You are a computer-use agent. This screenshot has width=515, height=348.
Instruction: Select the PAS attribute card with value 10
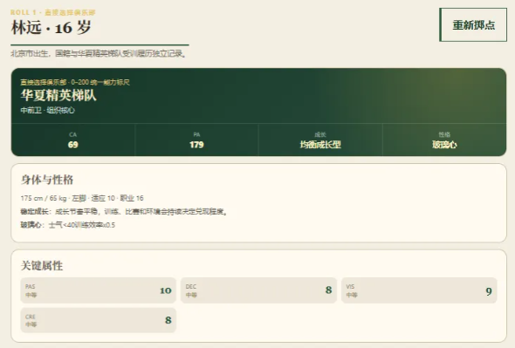(x=99, y=290)
